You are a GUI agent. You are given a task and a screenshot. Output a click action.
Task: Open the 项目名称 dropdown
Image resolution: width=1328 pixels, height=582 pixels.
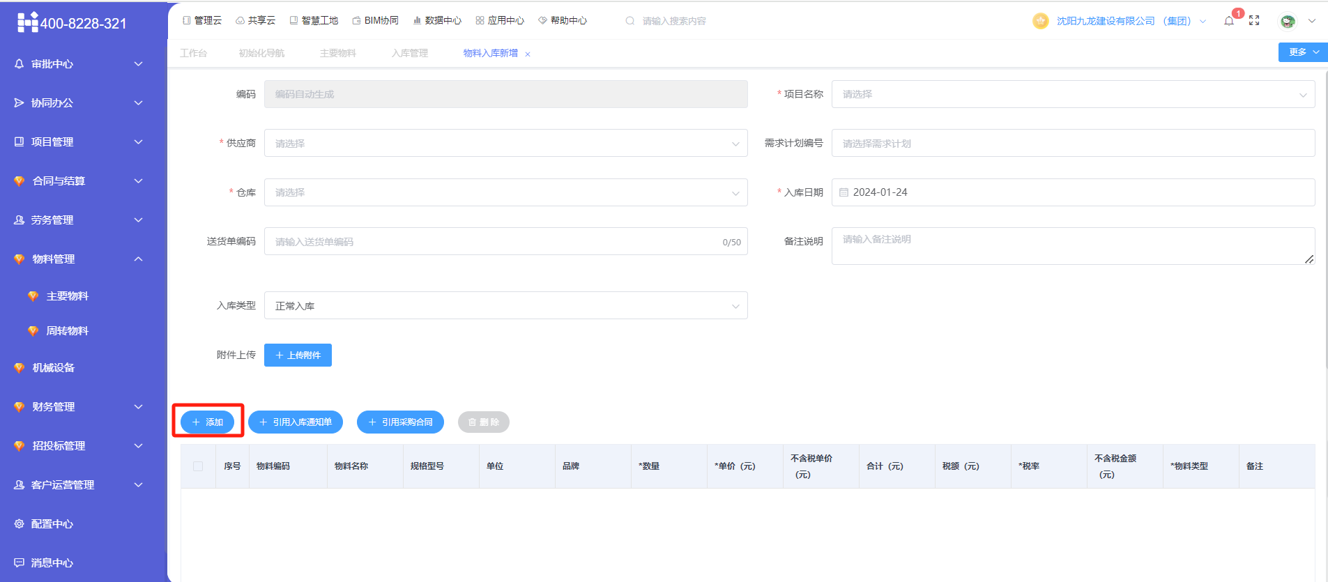point(1073,94)
